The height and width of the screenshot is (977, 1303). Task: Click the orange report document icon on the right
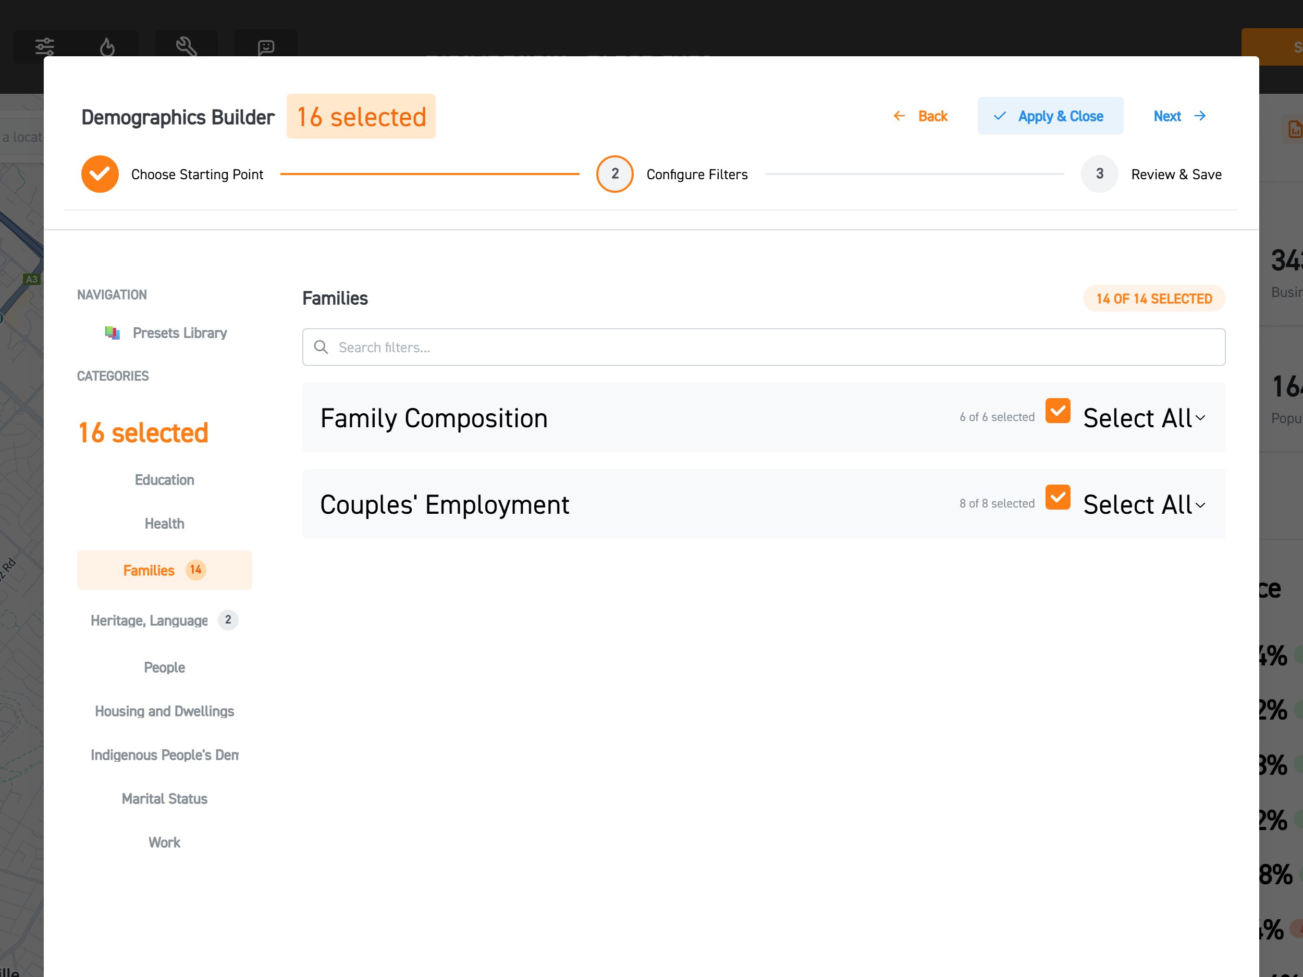1294,130
